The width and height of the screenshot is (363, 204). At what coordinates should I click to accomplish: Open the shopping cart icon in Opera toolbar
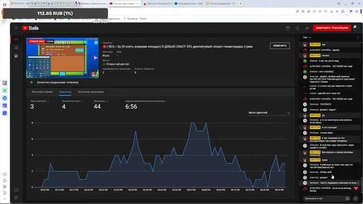(351, 11)
